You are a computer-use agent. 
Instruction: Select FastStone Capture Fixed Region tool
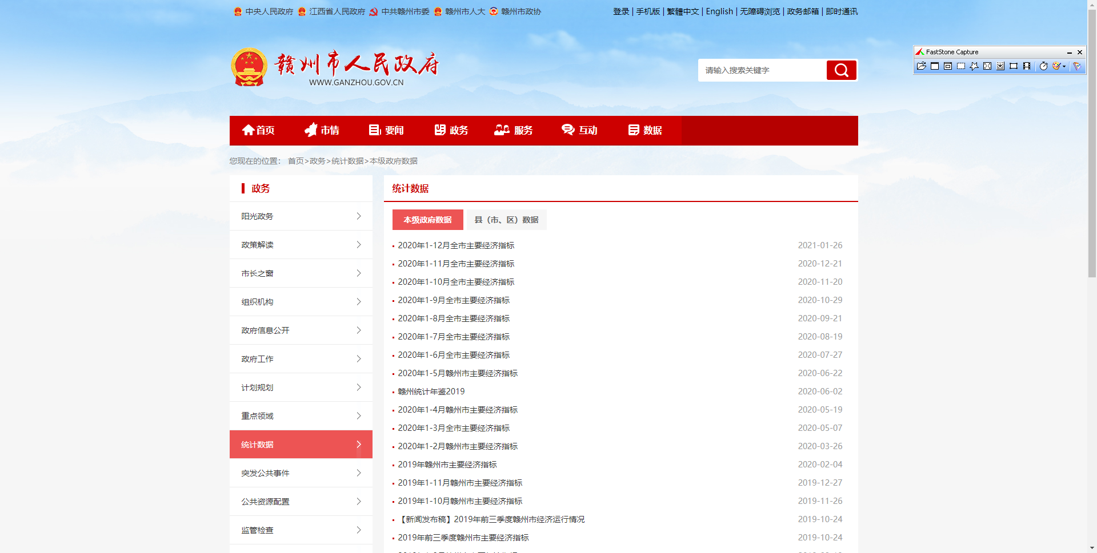click(x=1014, y=66)
